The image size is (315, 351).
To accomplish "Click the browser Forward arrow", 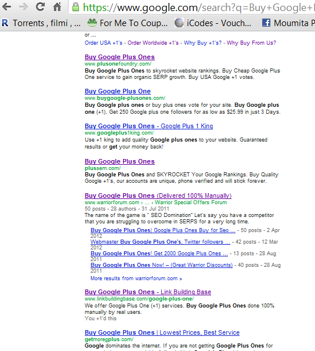I will [23, 7].
